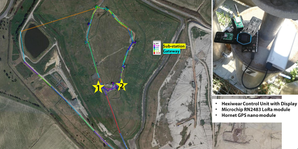
Task: Select the cyan Gateway label
Action: pyautogui.click(x=172, y=51)
